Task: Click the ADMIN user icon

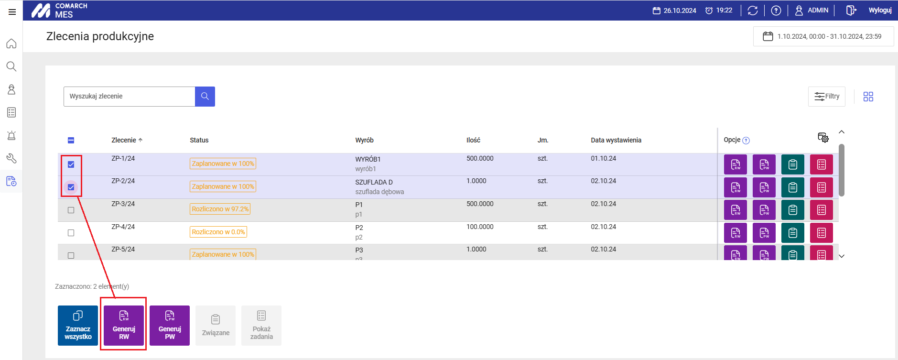Action: 799,11
